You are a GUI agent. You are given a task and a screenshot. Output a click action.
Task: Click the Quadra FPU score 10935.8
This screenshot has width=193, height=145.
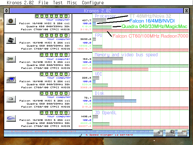point(85,46)
